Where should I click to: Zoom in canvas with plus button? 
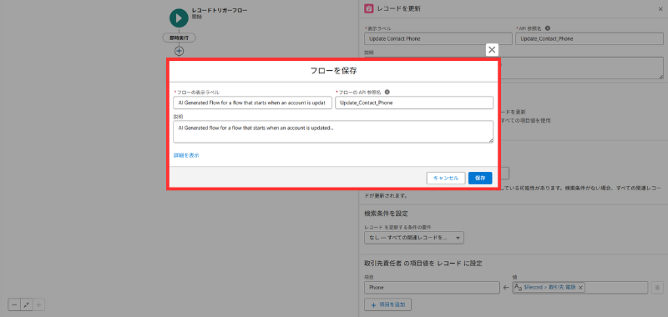pos(38,305)
